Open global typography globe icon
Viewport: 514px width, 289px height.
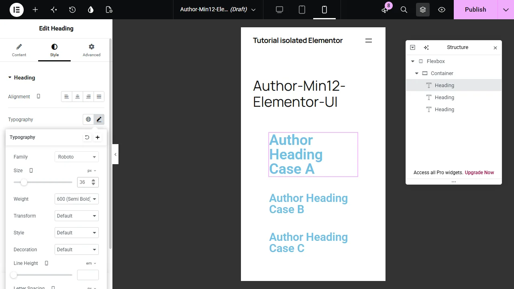coord(88,119)
